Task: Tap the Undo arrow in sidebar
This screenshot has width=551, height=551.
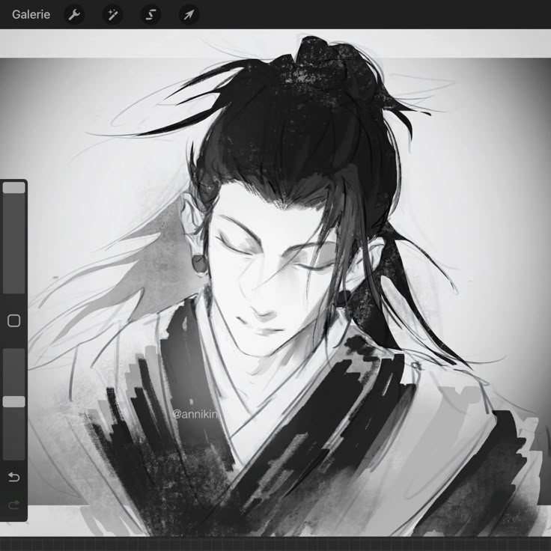Action: pyautogui.click(x=13, y=477)
